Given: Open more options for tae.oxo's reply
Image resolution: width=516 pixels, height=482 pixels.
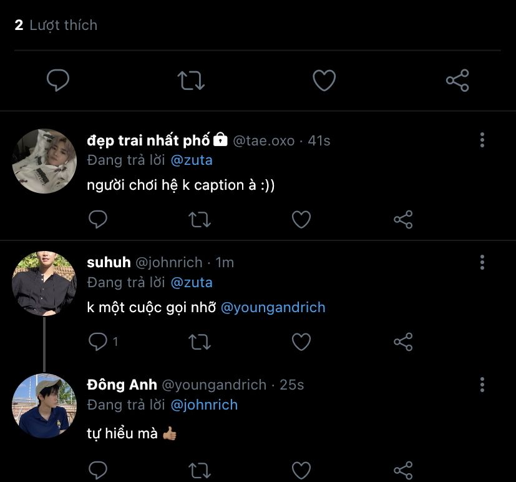Looking at the screenshot, I should click(x=482, y=140).
